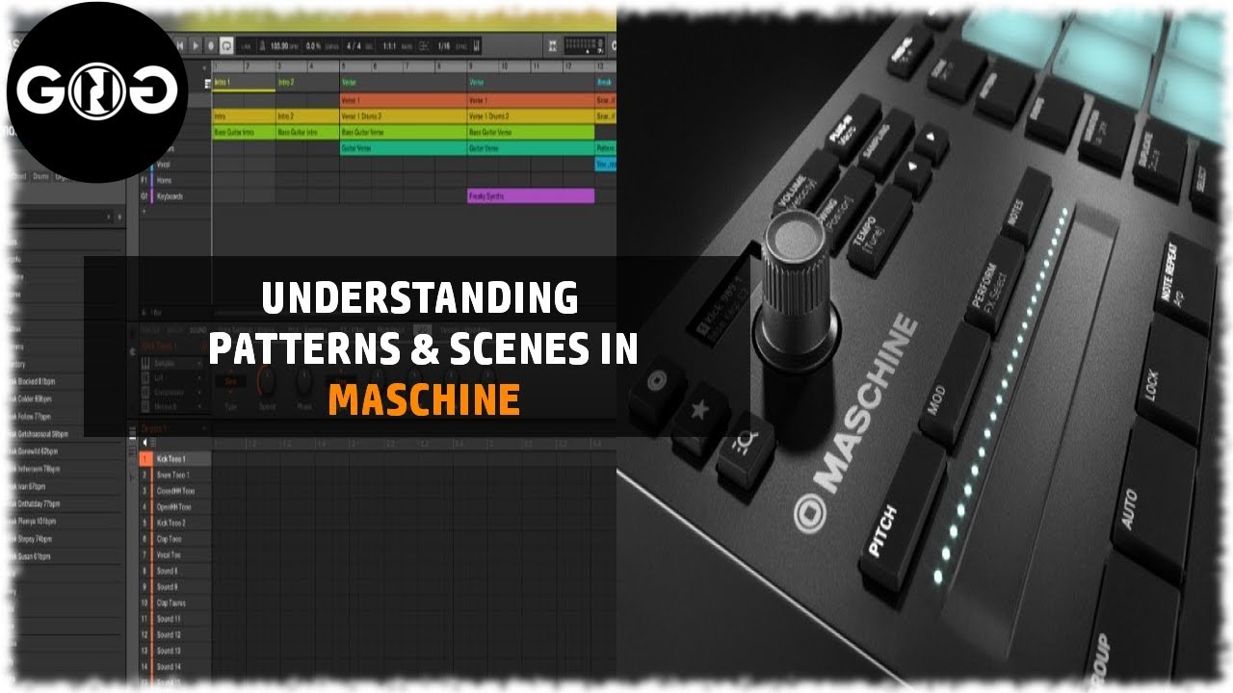Click the play button in Maschine transport
1233x693 pixels.
pyautogui.click(x=196, y=45)
